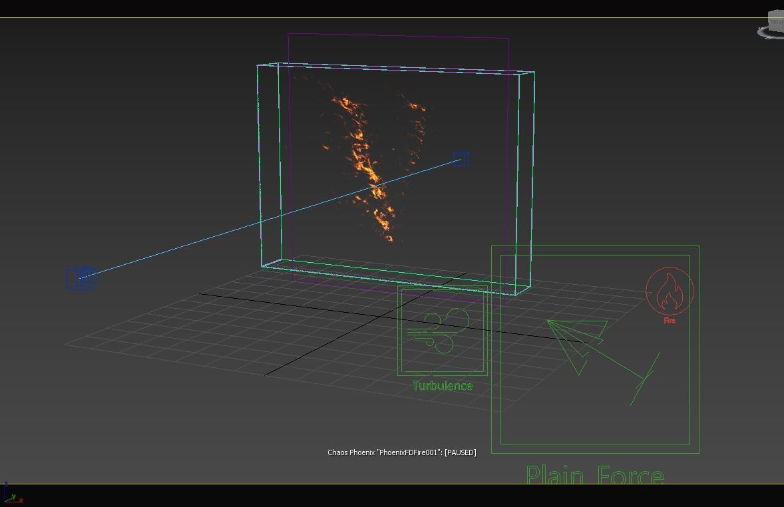Viewport: 784px width, 507px height.
Task: Select the Turbulence force helper icon
Action: point(442,331)
